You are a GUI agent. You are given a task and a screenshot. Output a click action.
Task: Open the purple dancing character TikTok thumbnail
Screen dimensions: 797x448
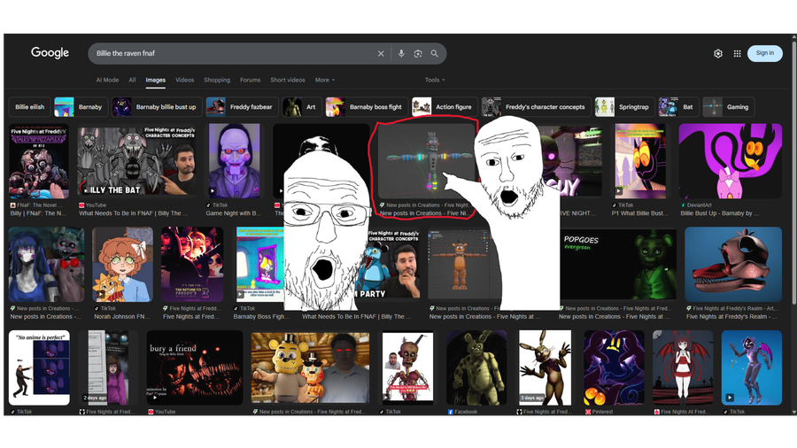click(751, 367)
